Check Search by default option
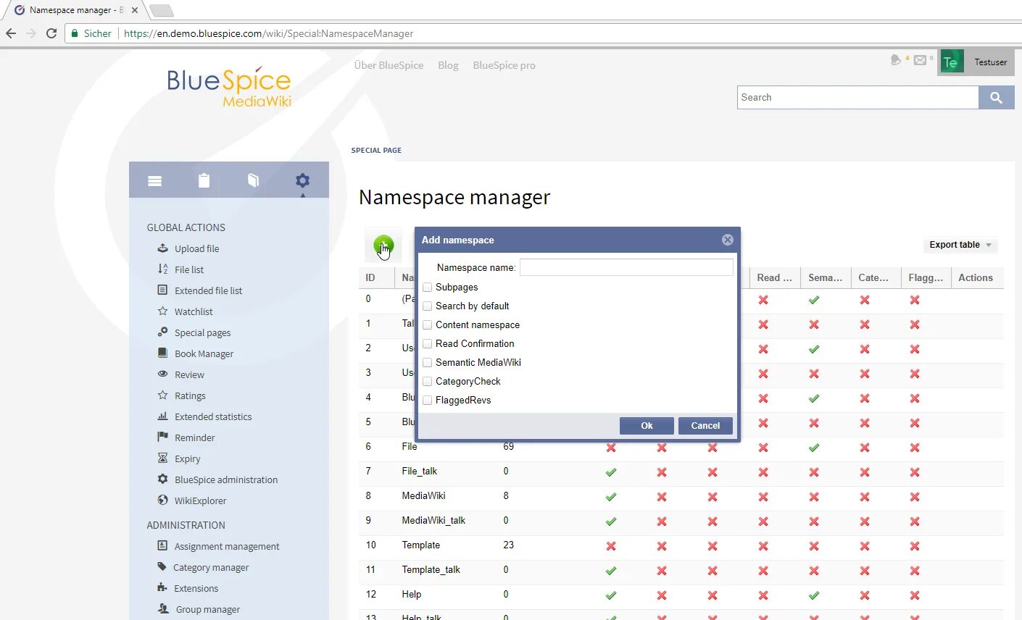 click(428, 306)
